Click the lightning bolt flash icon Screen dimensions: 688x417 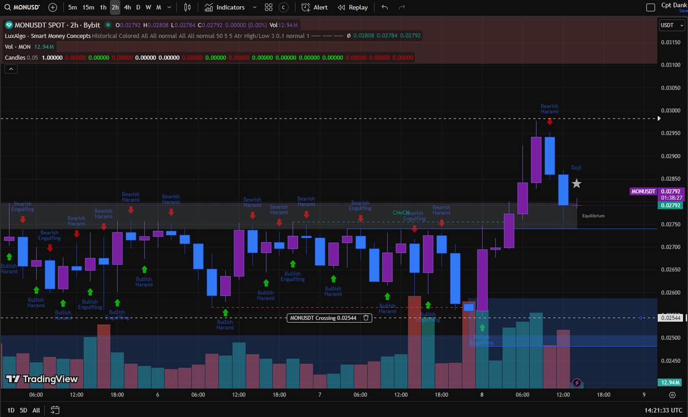[577, 382]
